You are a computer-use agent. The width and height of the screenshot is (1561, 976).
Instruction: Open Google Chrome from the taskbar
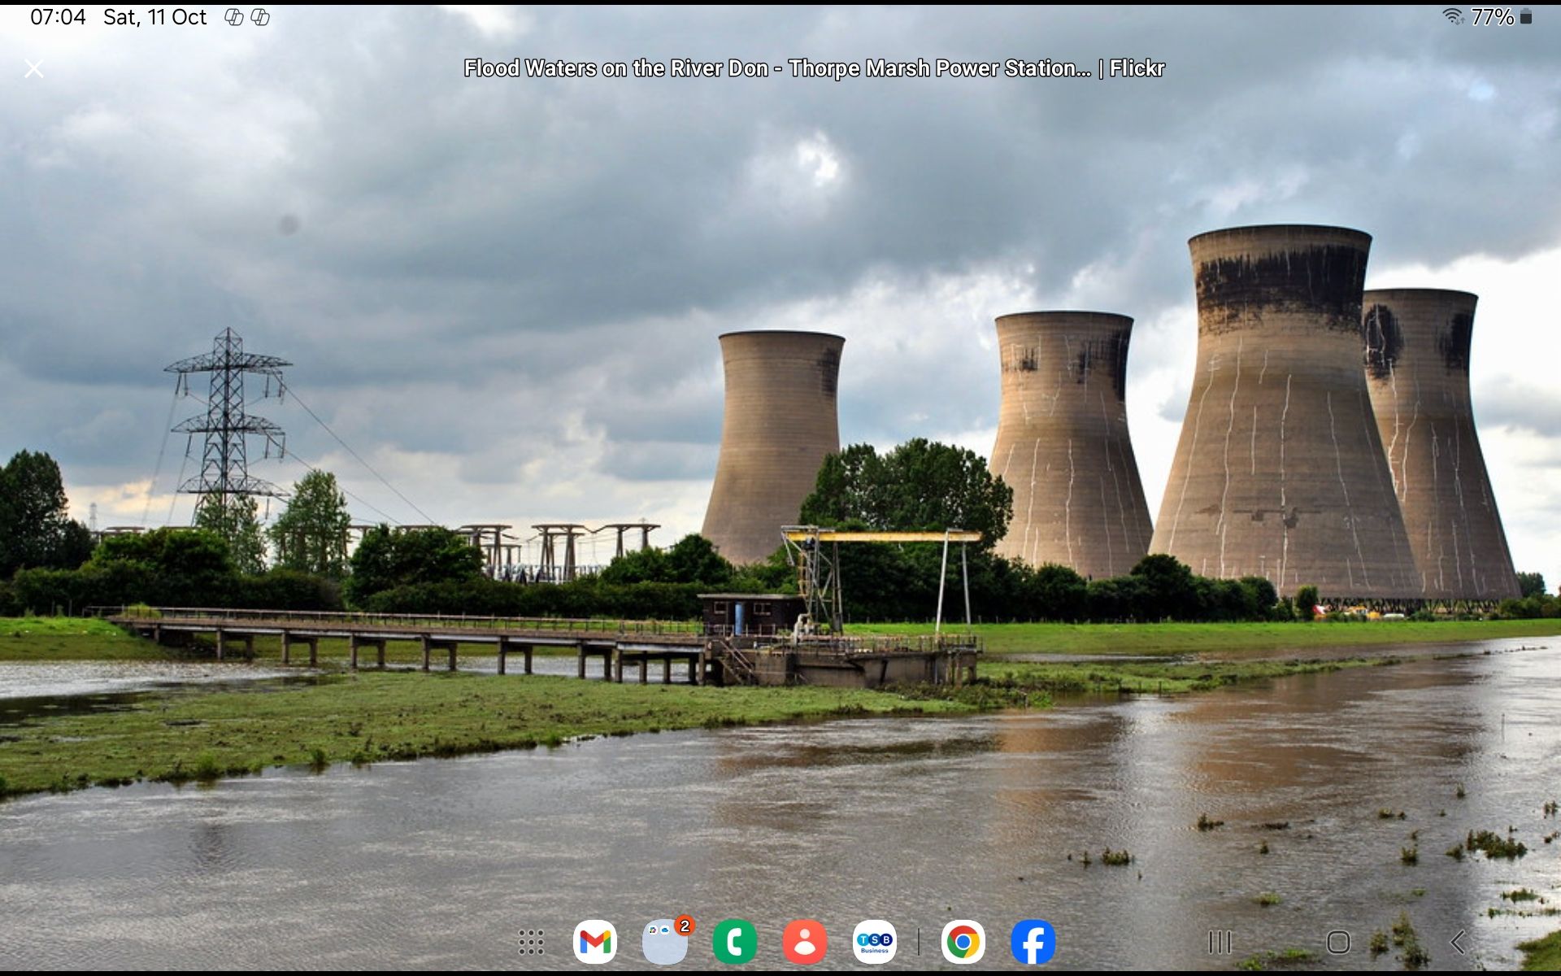(963, 942)
